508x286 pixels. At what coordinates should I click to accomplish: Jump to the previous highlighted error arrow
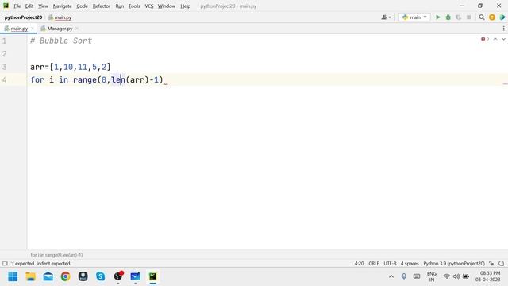[x=495, y=39]
